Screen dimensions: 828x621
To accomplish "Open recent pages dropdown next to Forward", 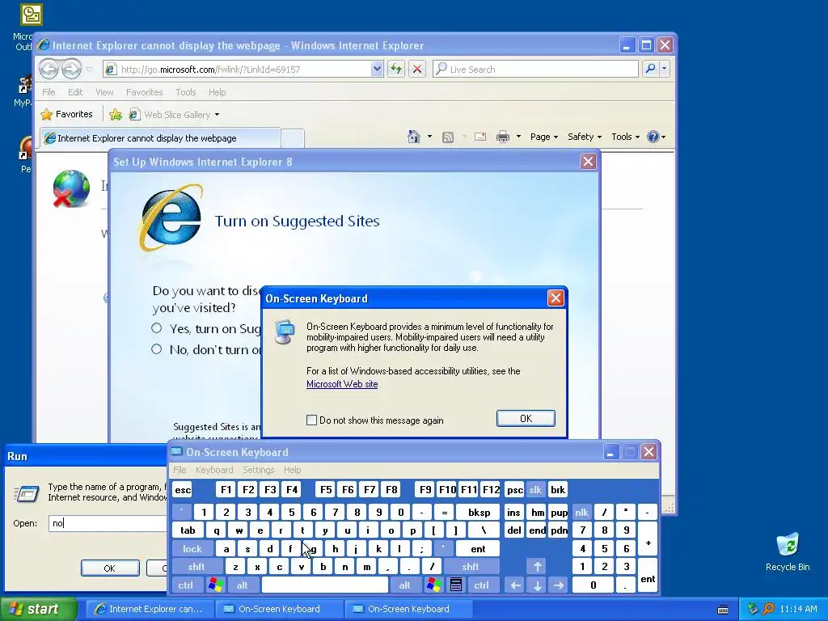I will pyautogui.click(x=89, y=70).
